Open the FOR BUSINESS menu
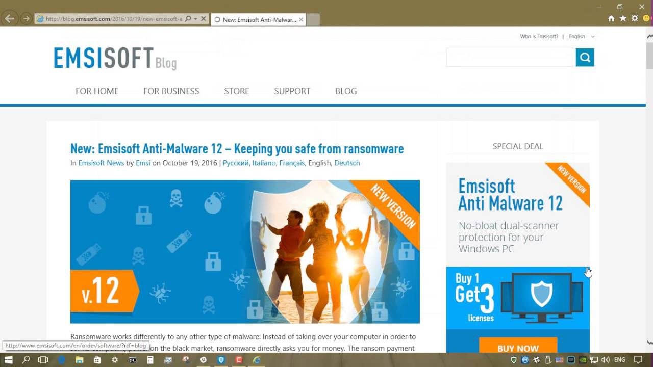Image resolution: width=653 pixels, height=367 pixels. tap(171, 91)
